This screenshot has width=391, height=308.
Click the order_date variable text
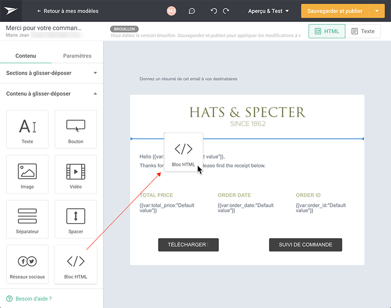point(246,208)
